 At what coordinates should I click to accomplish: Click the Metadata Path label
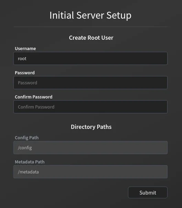[30, 162]
